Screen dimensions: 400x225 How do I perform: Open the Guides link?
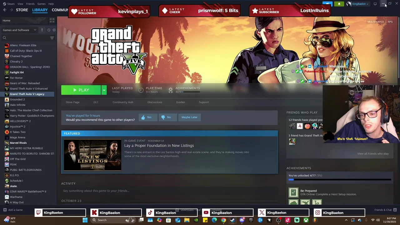pos(181,102)
